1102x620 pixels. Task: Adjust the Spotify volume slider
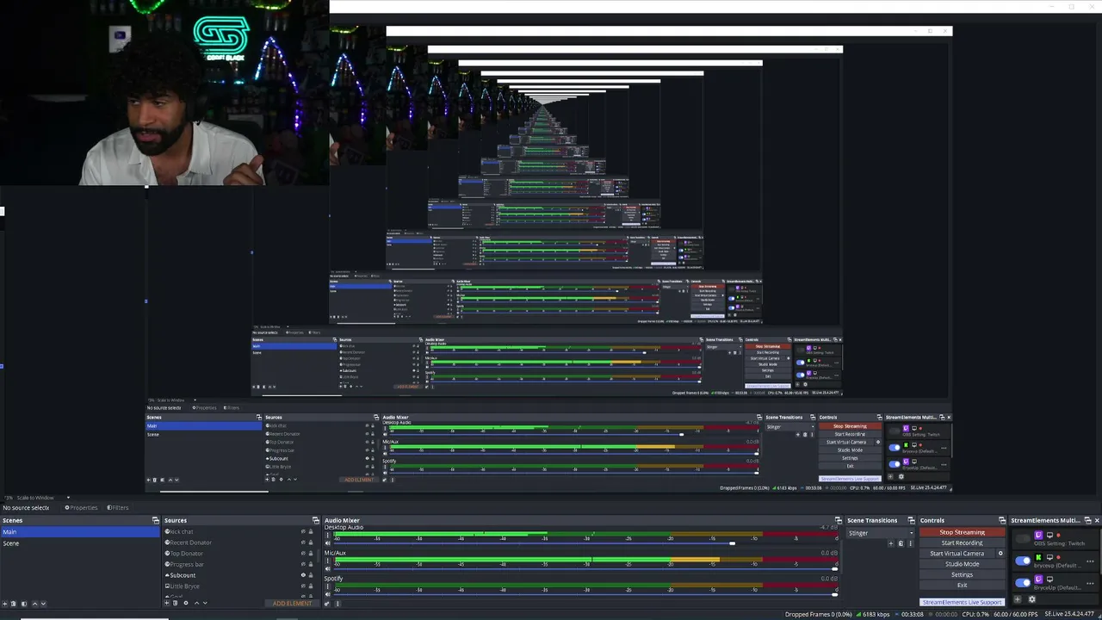point(834,594)
